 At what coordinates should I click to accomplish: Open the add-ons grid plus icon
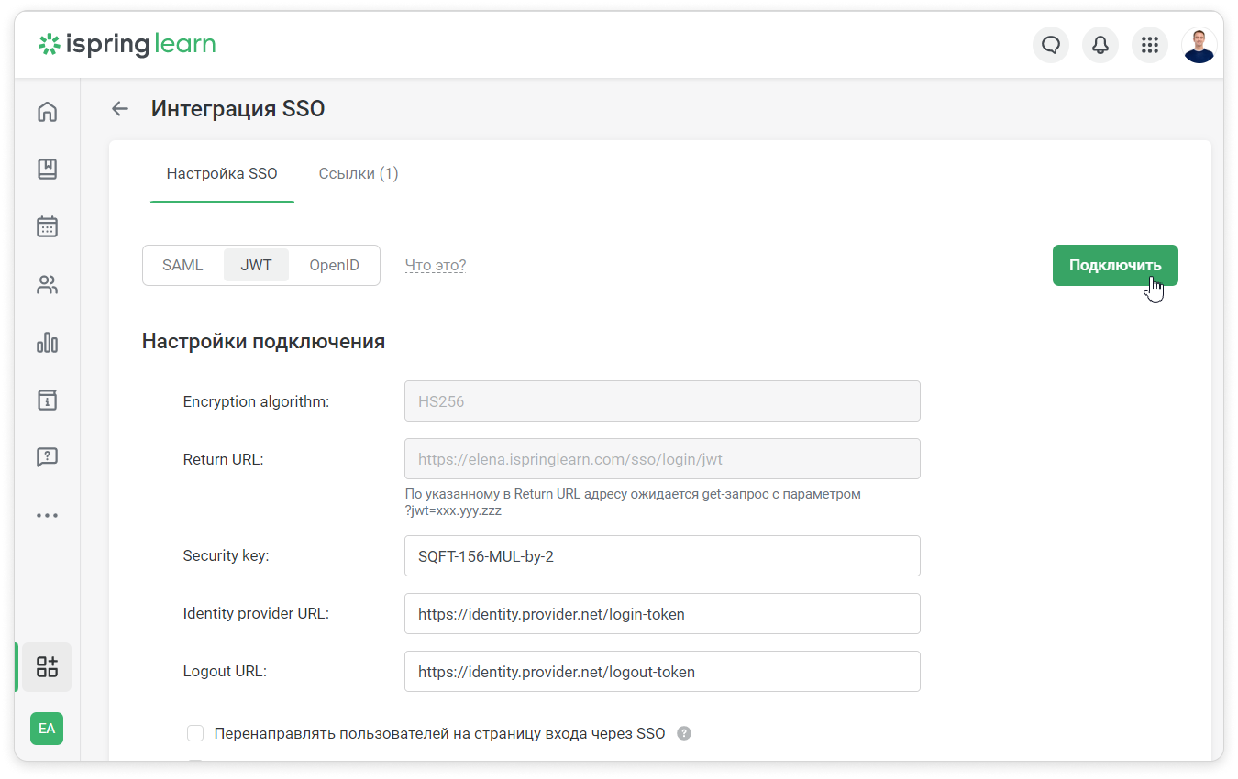[47, 666]
